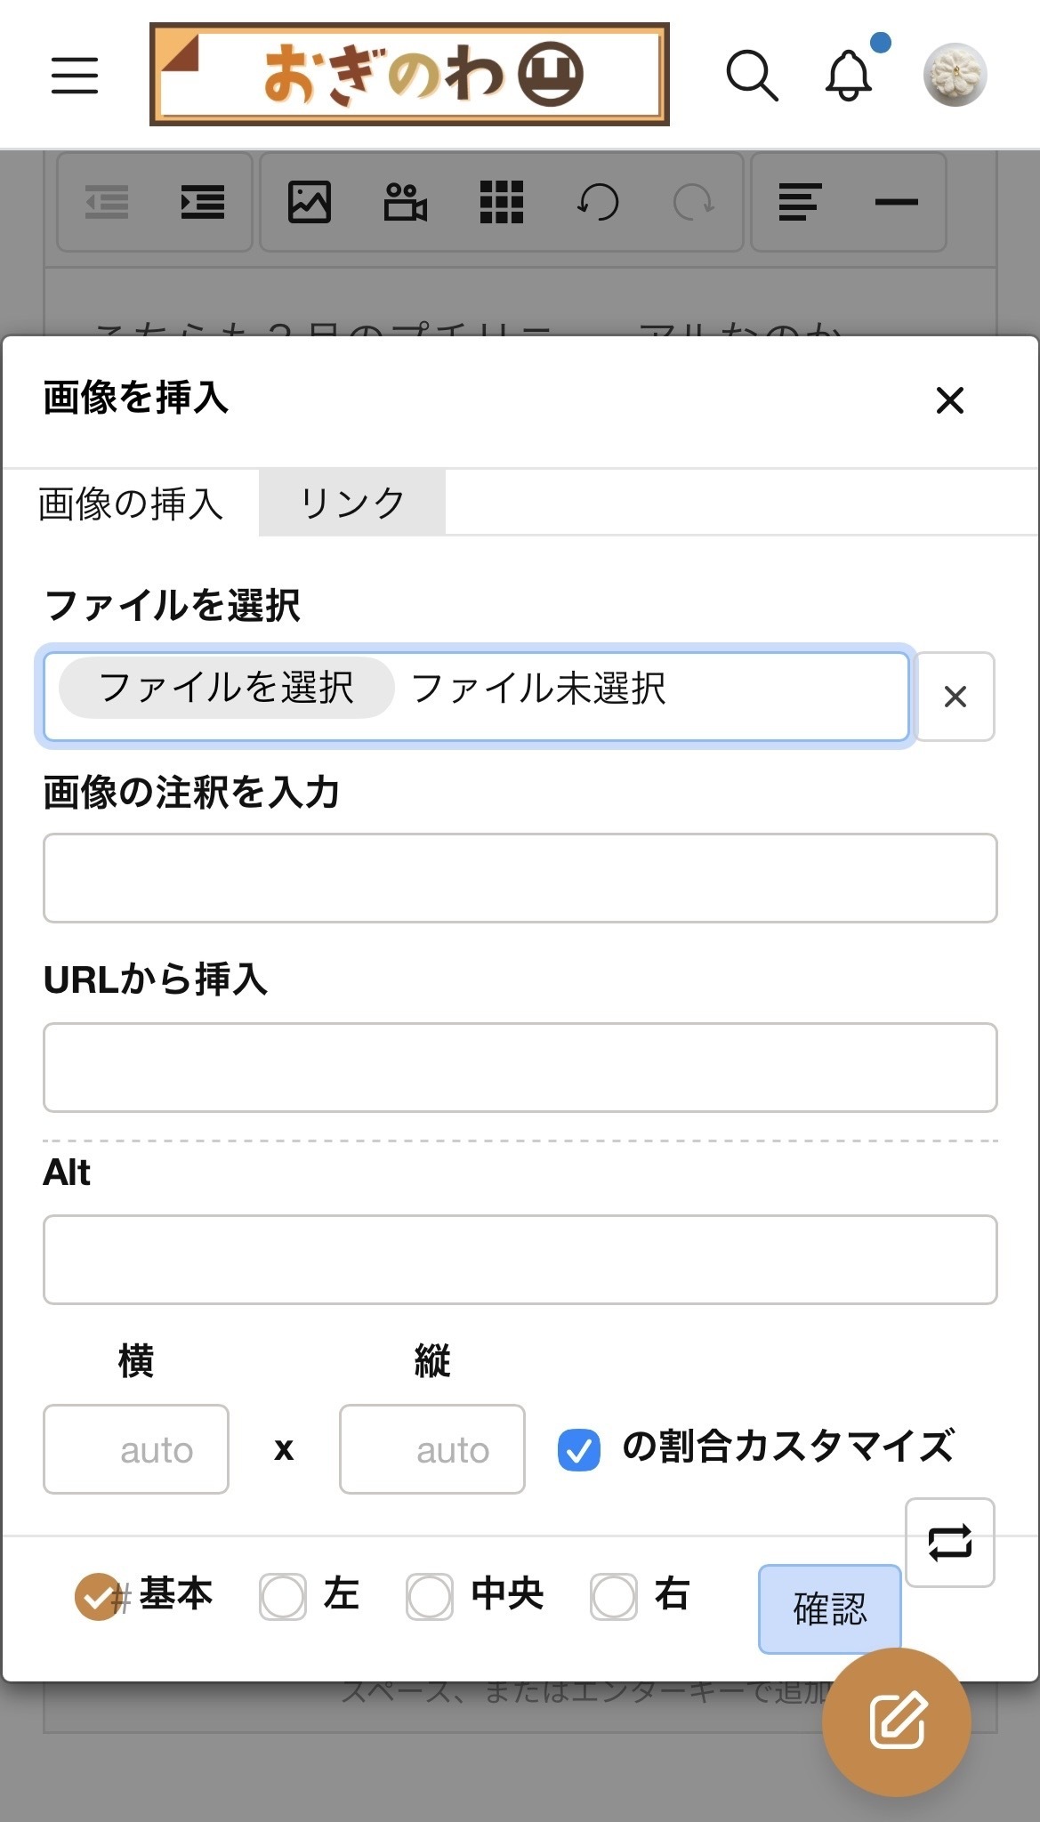Toggle の割合カスタマイズ checkbox

click(578, 1449)
